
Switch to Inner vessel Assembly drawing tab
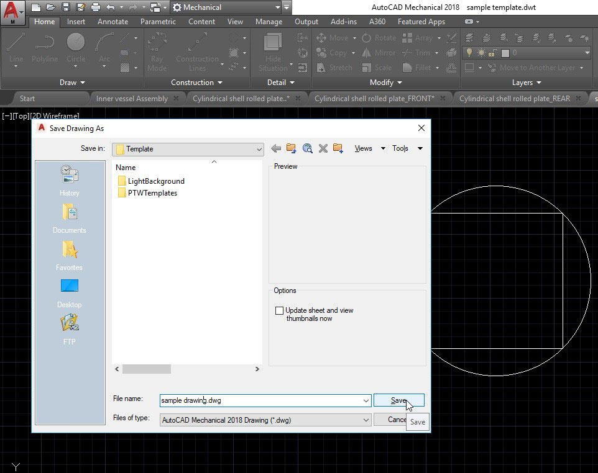(132, 98)
